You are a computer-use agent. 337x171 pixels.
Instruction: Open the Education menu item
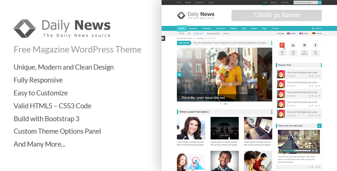tap(221, 29)
